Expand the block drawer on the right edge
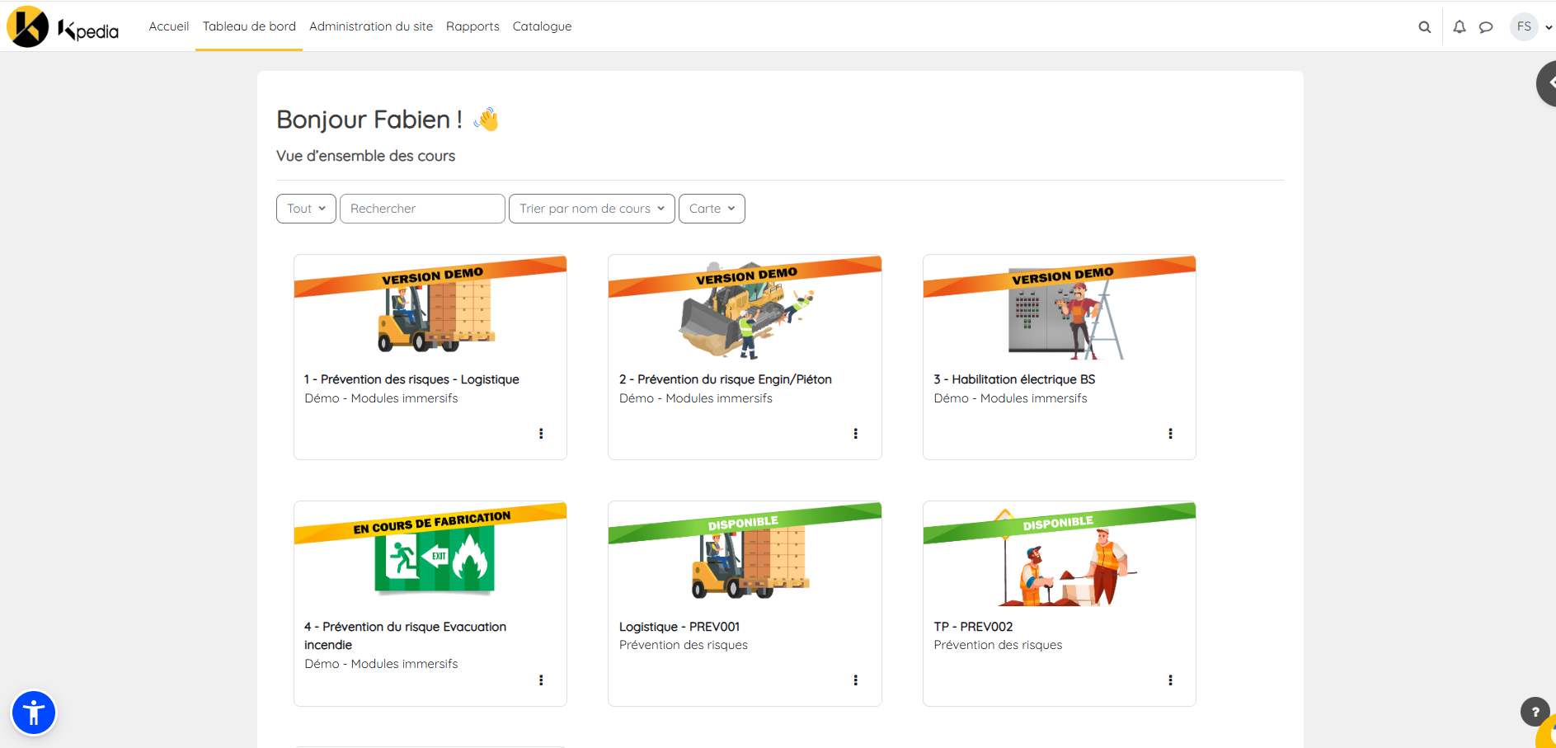 click(x=1549, y=82)
